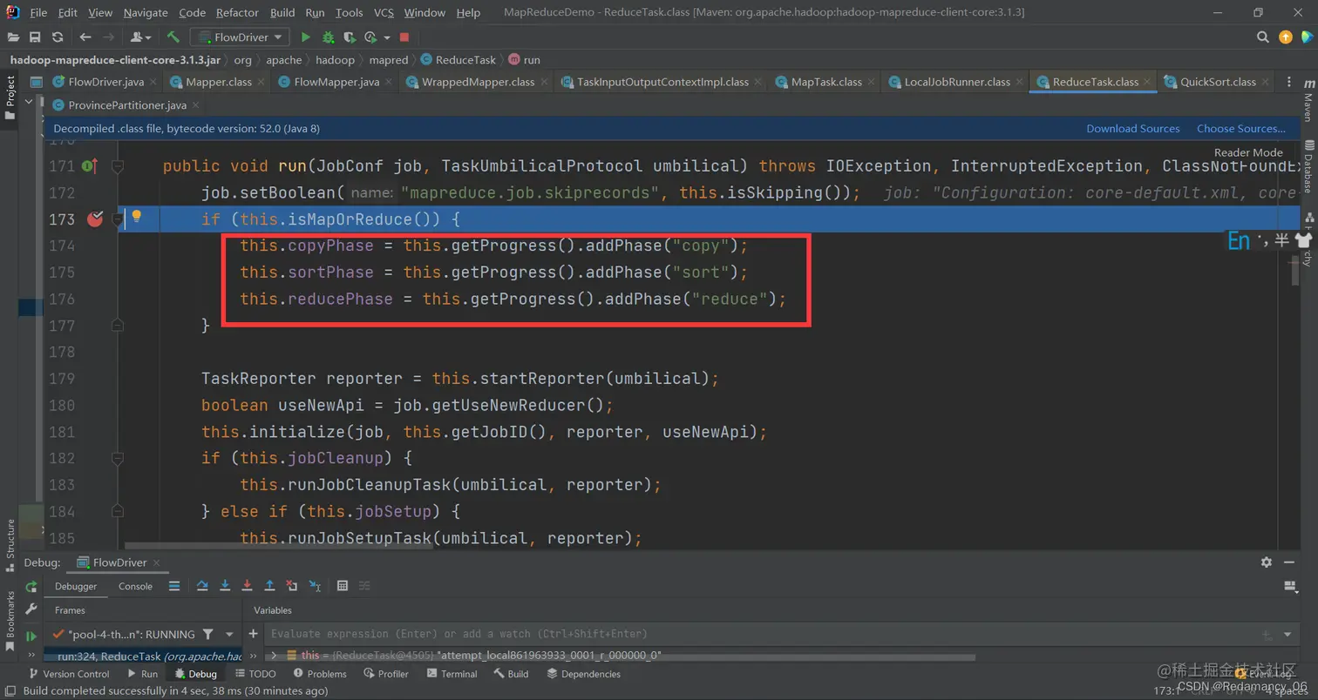Toggle the breakpoint on line 173
The height and width of the screenshot is (700, 1318).
pyautogui.click(x=95, y=219)
